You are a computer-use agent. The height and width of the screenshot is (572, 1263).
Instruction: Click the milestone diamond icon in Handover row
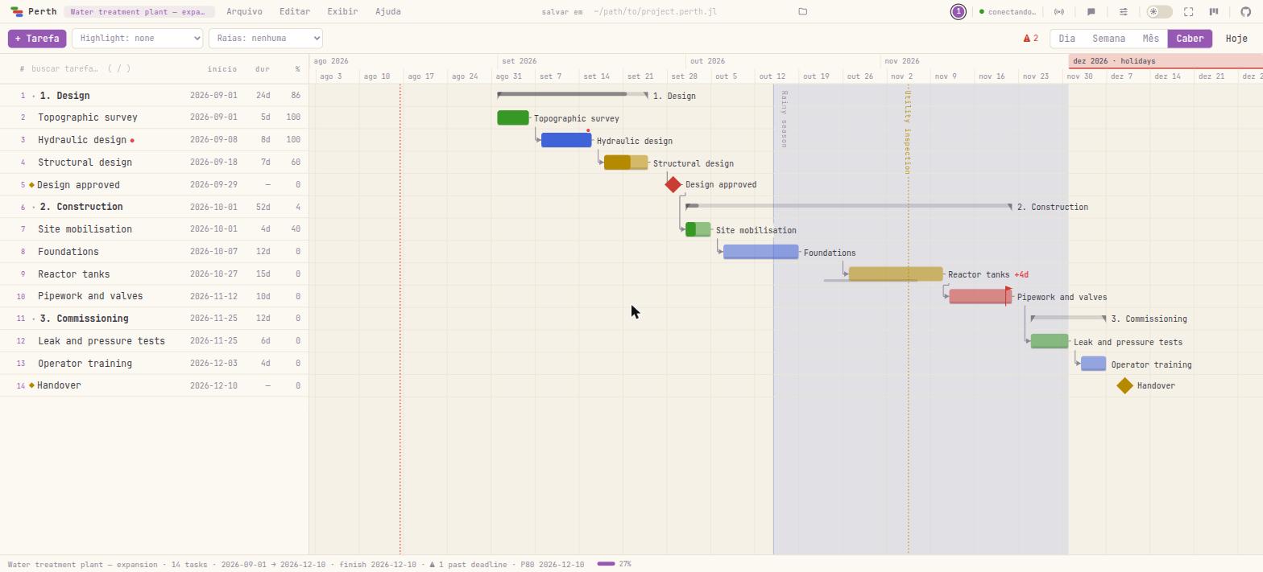[x=31, y=385]
